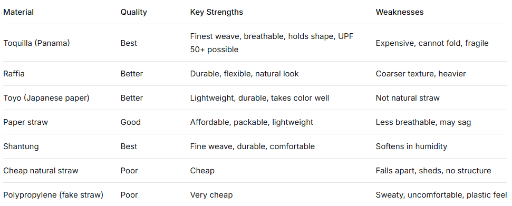The width and height of the screenshot is (512, 206).
Task: Select the Toyo (Japanese paper) cell
Action: tap(46, 98)
